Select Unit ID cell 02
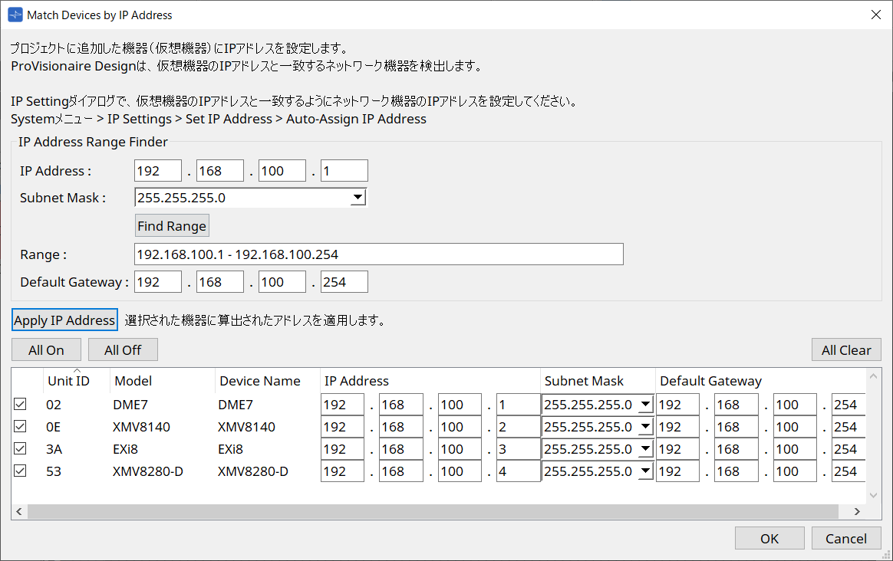 coord(54,405)
